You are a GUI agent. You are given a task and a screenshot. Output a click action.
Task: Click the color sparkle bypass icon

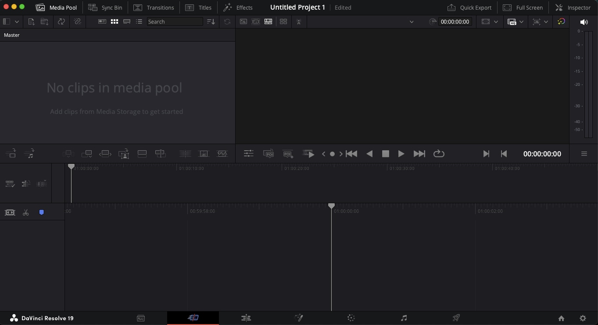pyautogui.click(x=561, y=21)
